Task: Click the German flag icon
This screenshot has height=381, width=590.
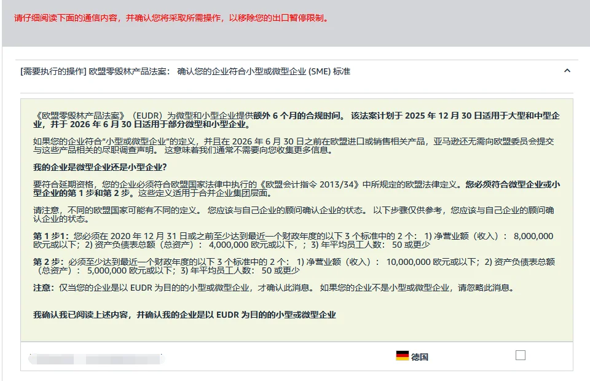Action: pyautogui.click(x=403, y=354)
